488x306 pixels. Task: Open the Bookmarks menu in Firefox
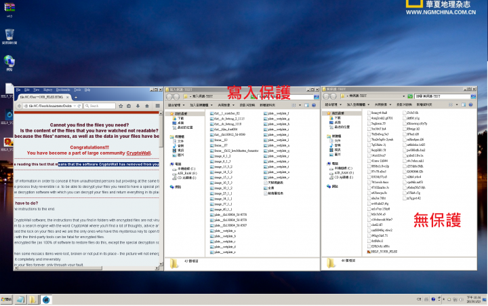coord(63,90)
